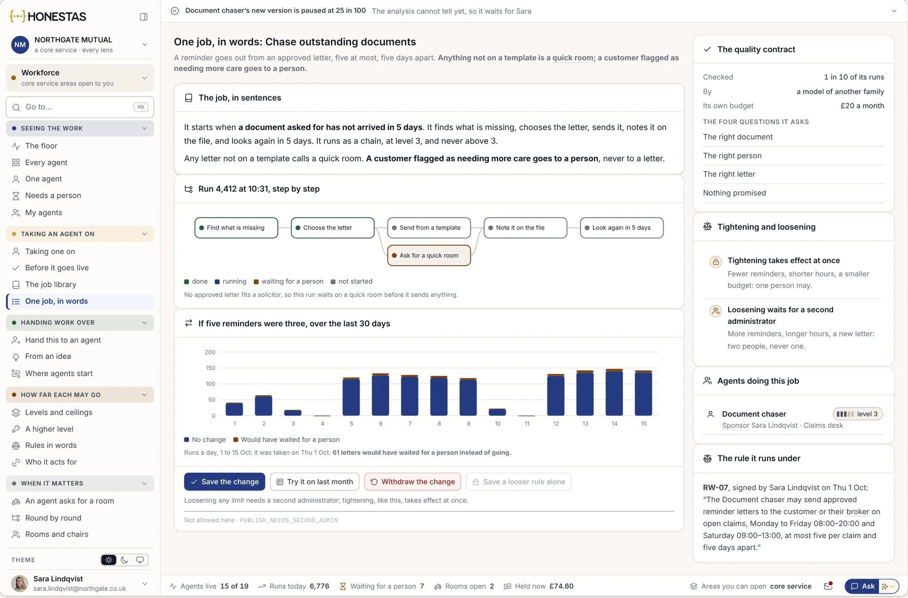Screen dimensions: 908x598
Task: Switch to dark theme
Action: click(x=124, y=560)
